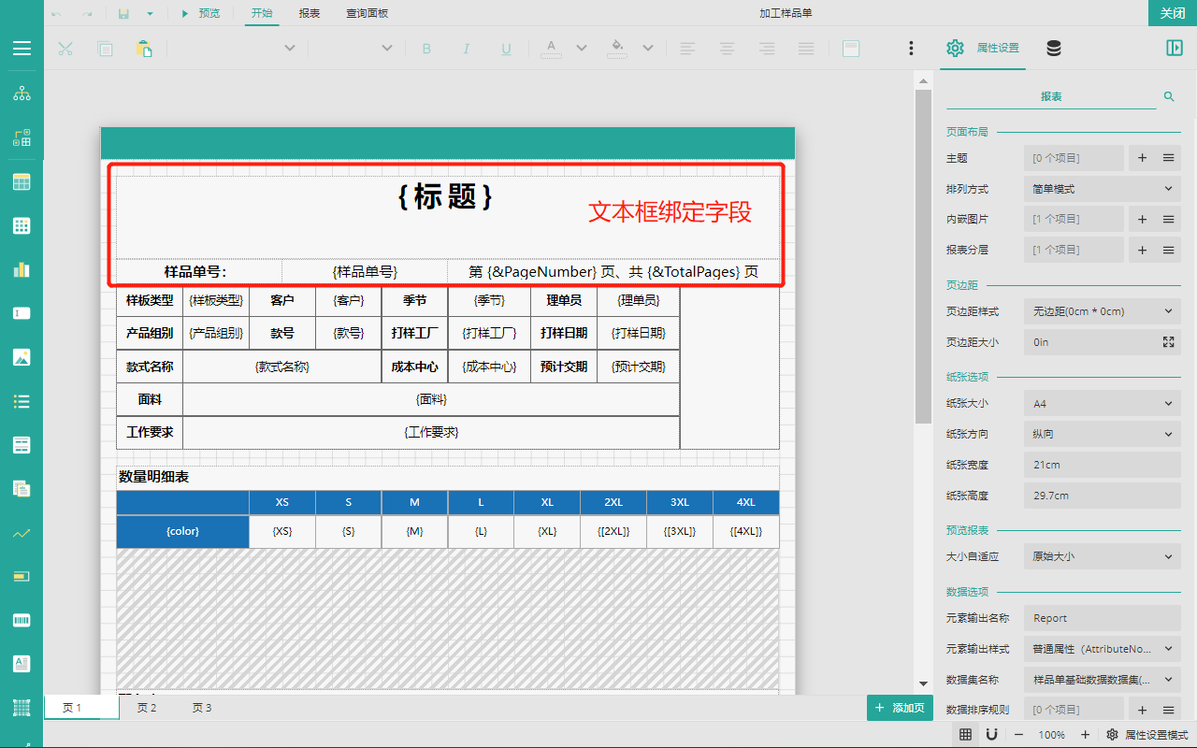The image size is (1197, 748).
Task: Open the hamburger menu in the sidebar
Action: [22, 49]
